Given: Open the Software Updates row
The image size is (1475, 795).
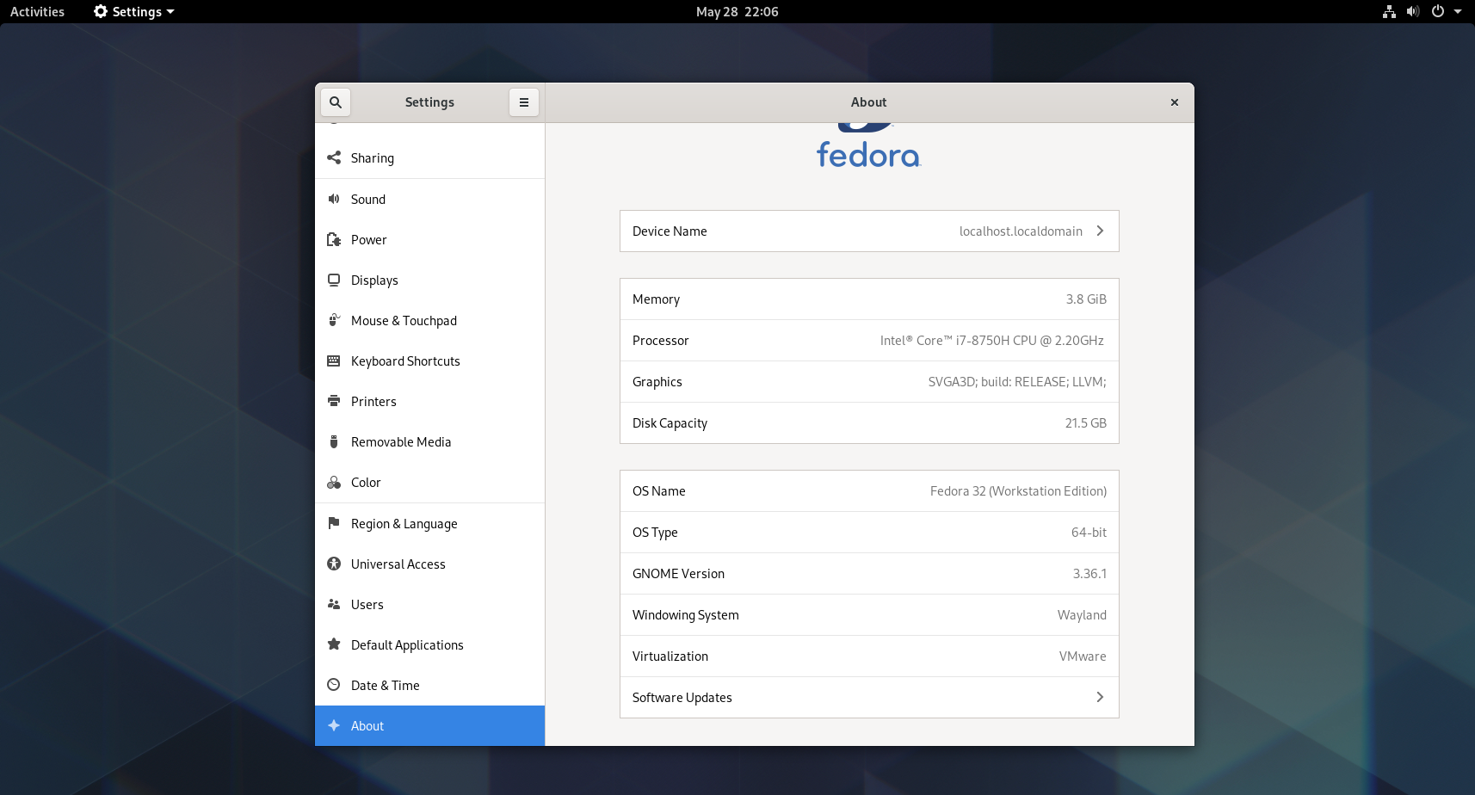Looking at the screenshot, I should tap(869, 697).
